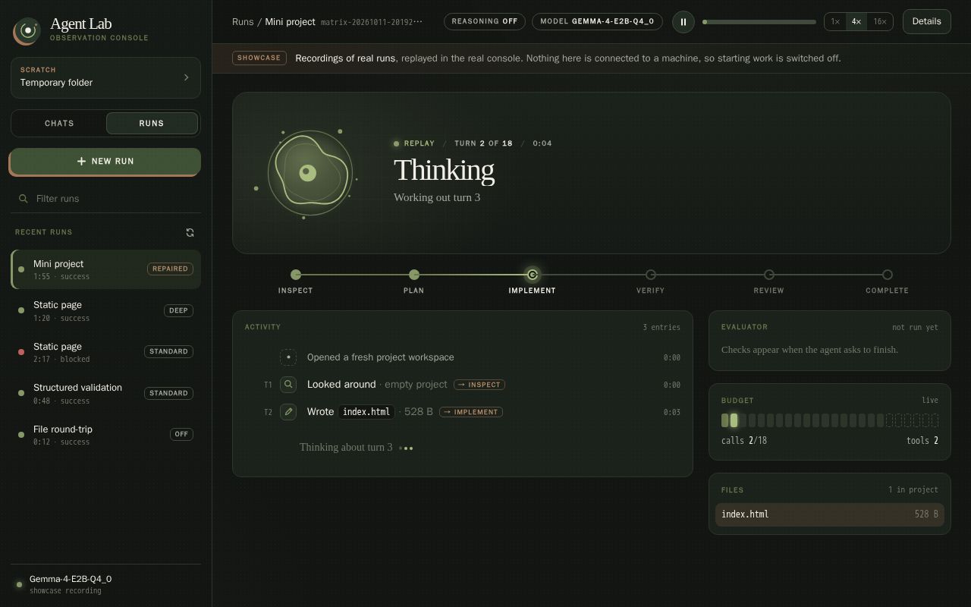This screenshot has height=607, width=971.
Task: Jump to the Plan stage marker
Action: [414, 275]
